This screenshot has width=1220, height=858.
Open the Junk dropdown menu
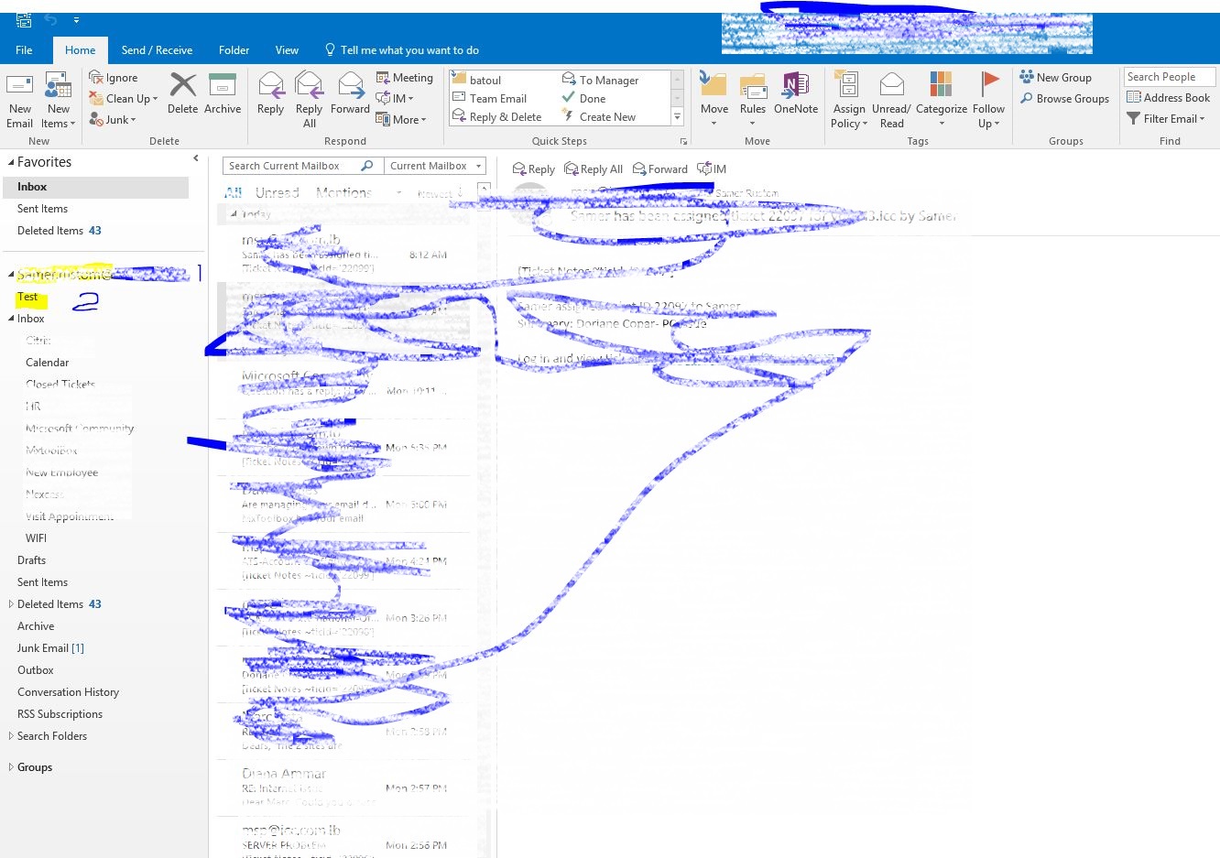[x=113, y=119]
